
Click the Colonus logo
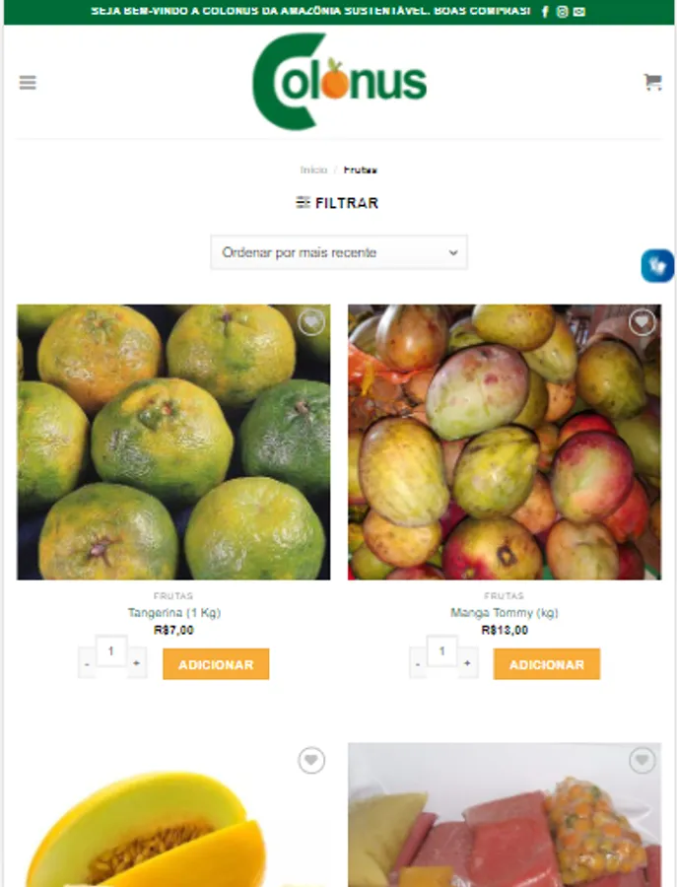tap(339, 82)
